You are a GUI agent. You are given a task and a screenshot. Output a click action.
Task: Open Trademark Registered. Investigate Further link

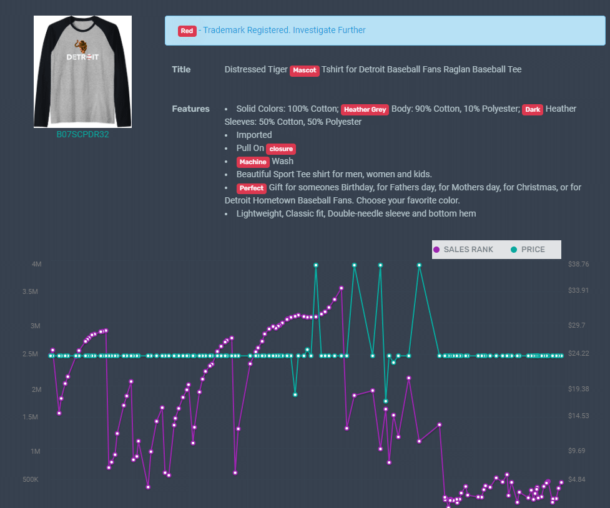coord(284,31)
